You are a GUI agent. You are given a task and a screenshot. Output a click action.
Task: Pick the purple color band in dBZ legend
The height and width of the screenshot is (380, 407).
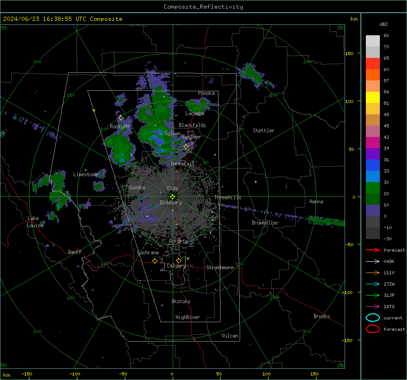point(373,154)
